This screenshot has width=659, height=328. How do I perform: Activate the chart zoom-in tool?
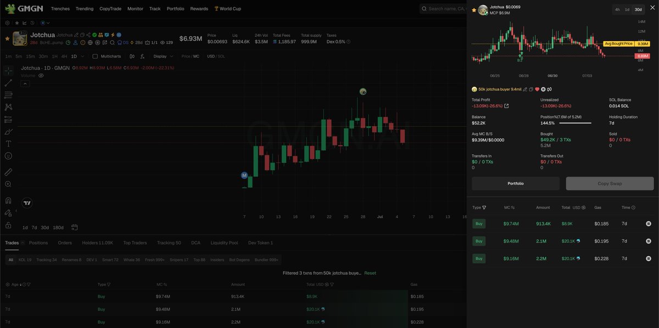(8, 184)
